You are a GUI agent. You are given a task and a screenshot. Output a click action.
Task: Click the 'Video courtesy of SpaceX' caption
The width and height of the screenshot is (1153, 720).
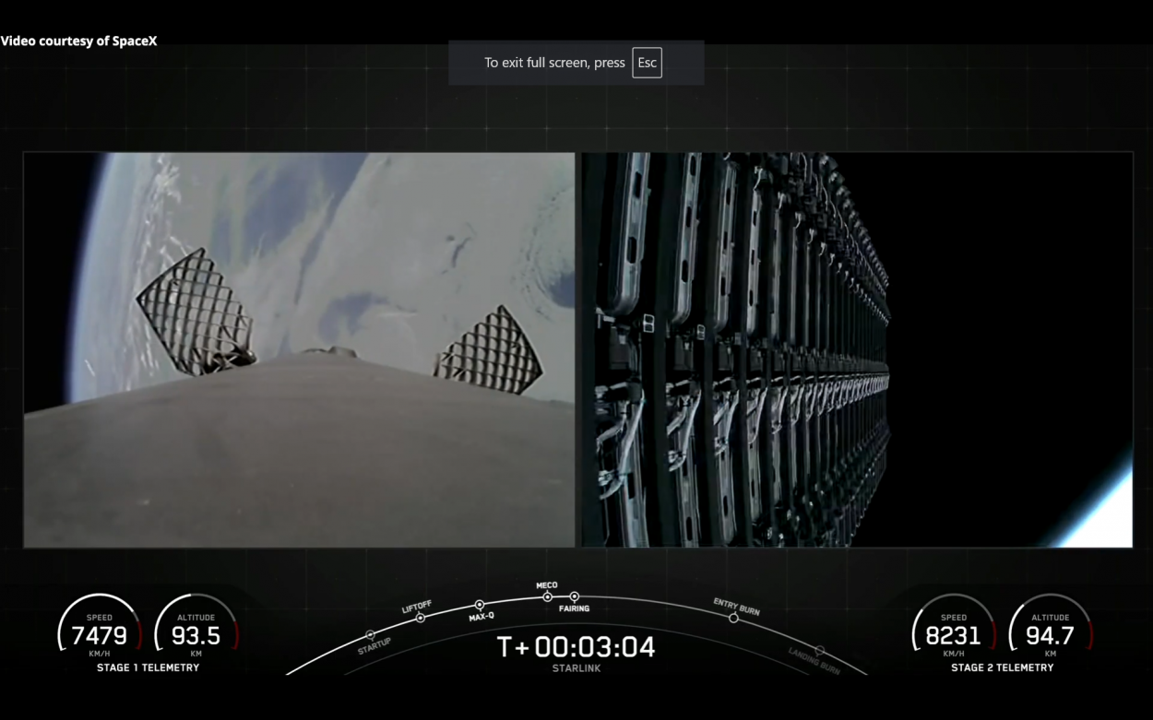[x=78, y=41]
